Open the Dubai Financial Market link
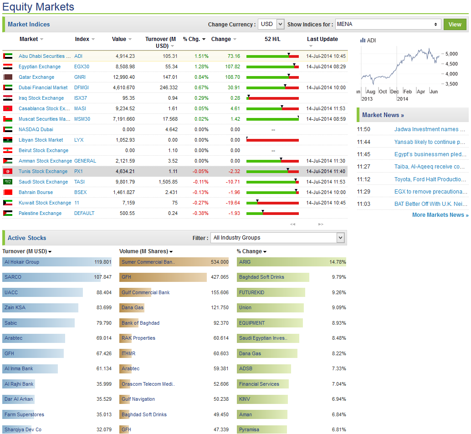This screenshot has width=471, height=434. (x=43, y=88)
